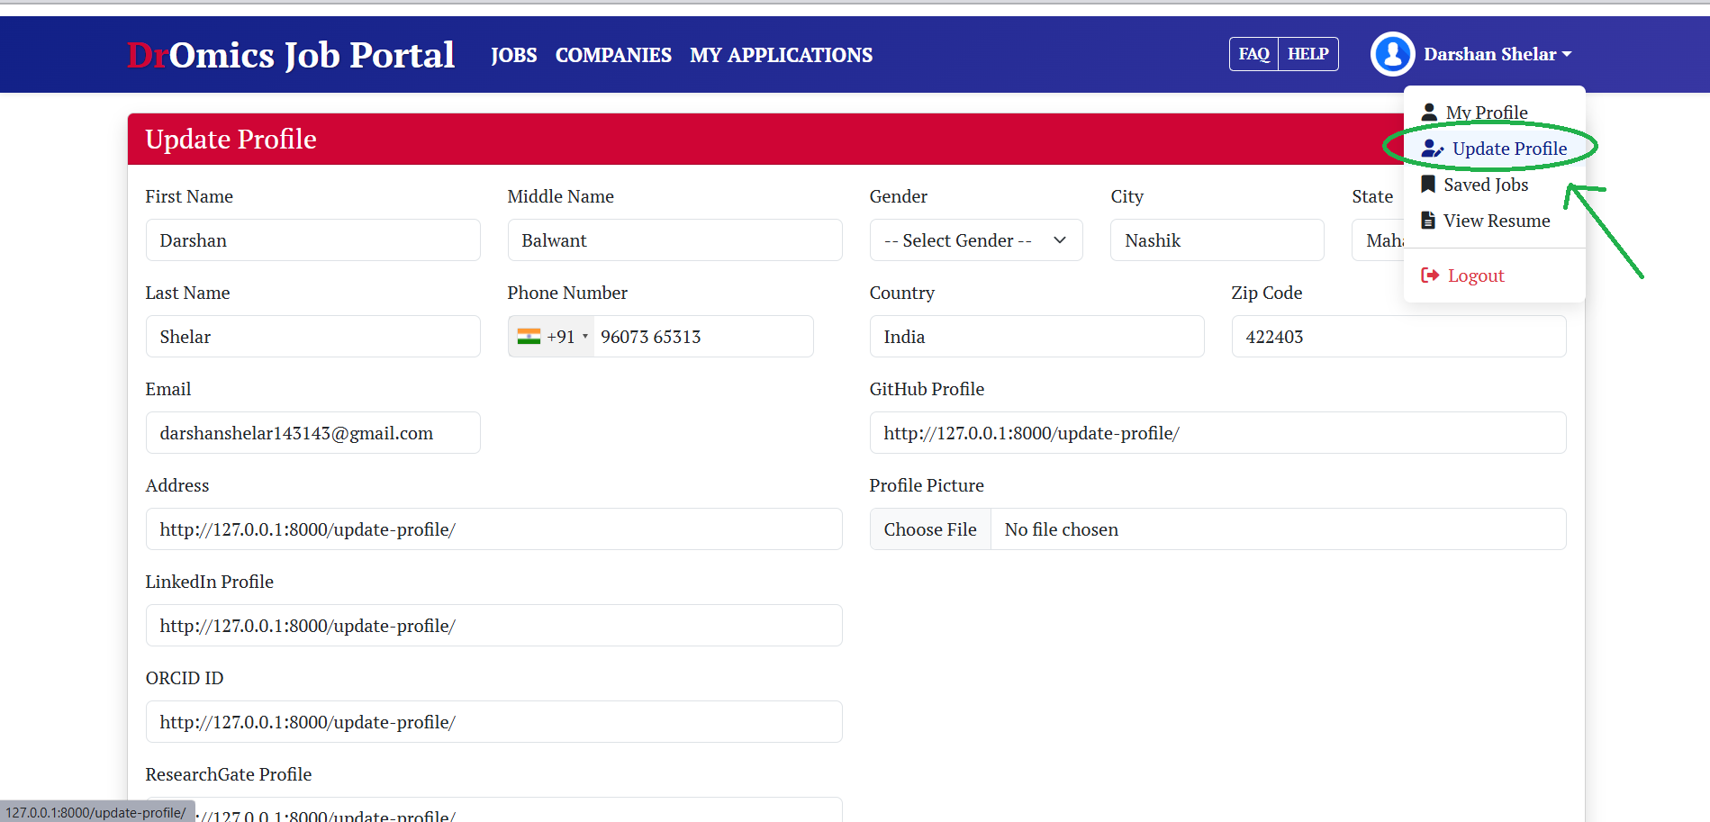Click the HELP button

[x=1307, y=54]
